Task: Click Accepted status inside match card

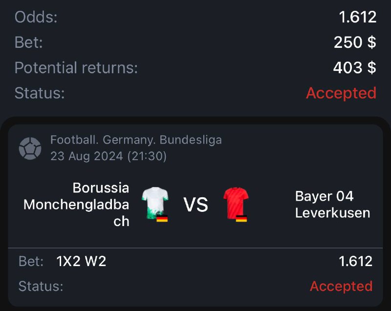Action: pos(341,286)
